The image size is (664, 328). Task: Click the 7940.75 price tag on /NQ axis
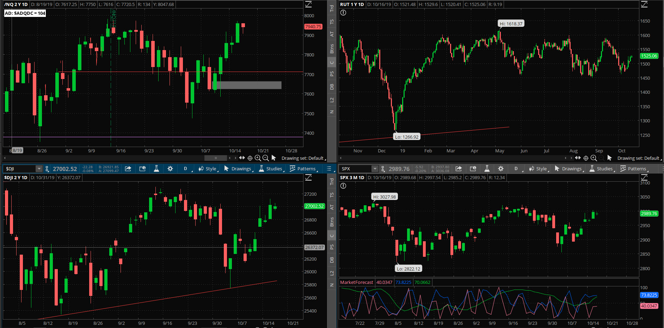[x=313, y=26]
